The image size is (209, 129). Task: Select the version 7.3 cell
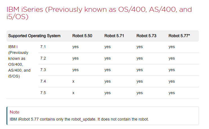coord(43,70)
